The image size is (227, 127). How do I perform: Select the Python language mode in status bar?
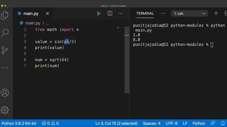199,123
